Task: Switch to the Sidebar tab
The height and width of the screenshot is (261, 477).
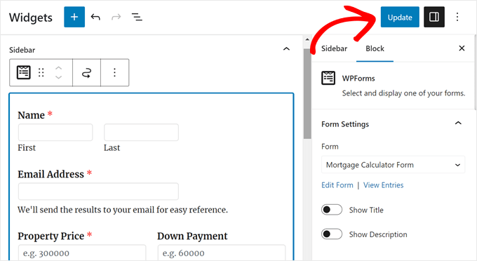Action: click(x=334, y=48)
